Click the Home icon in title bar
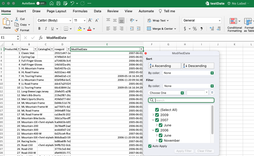Viewport: 254px width, 156px height. (52, 3)
